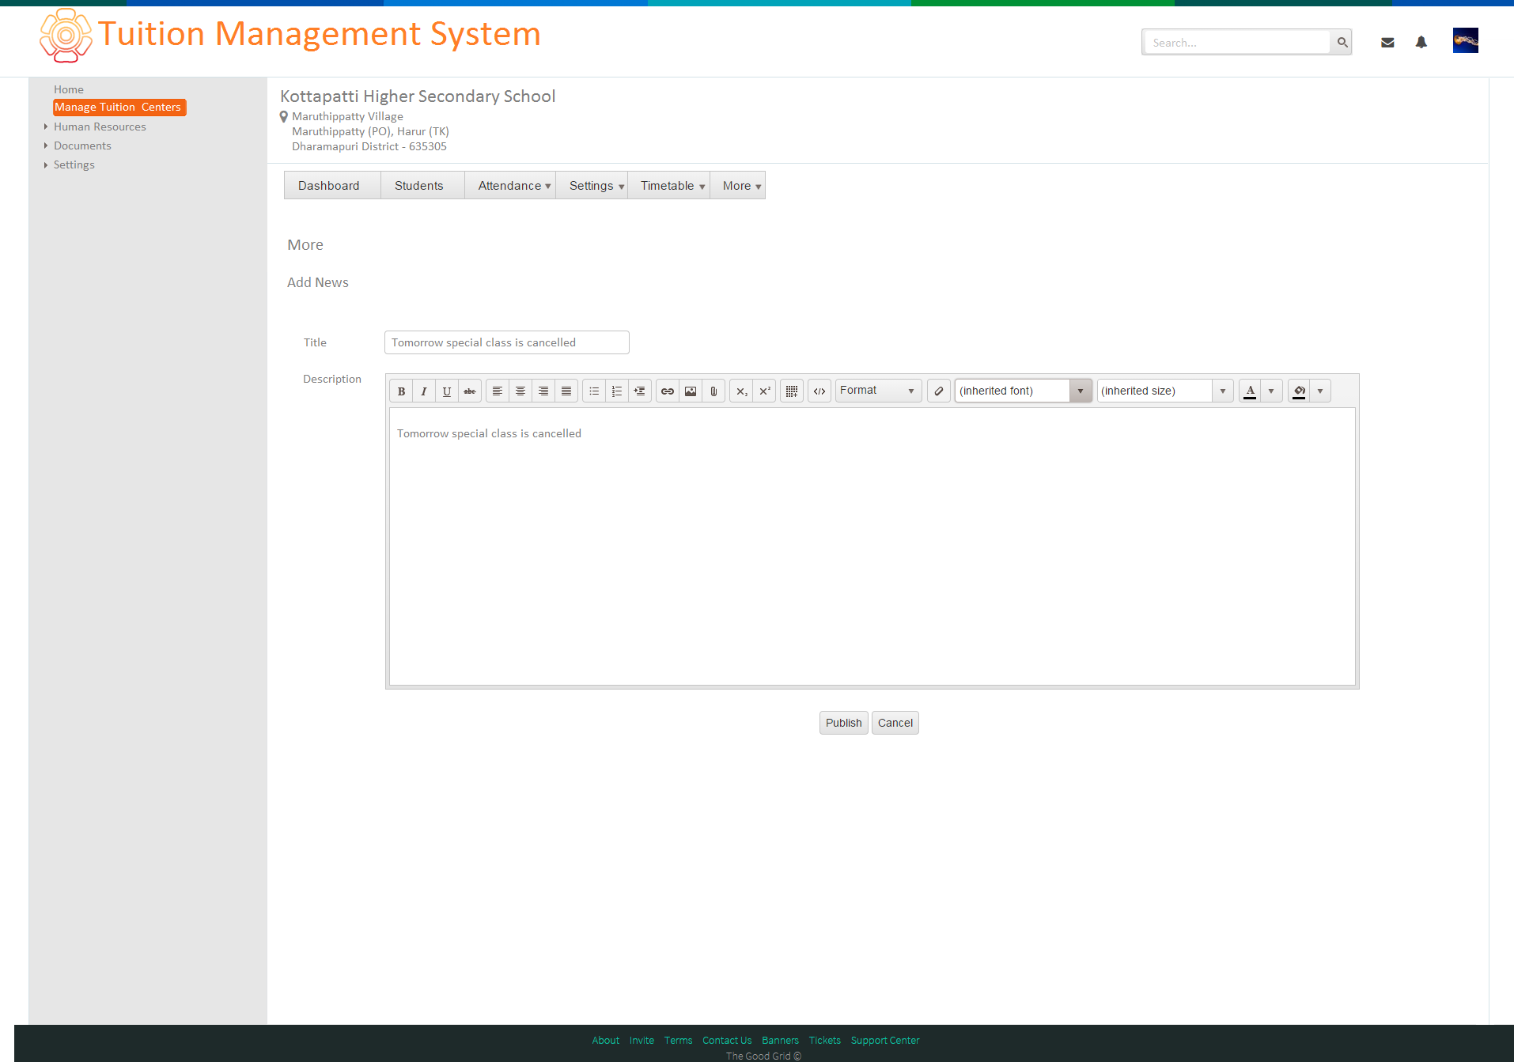Screen dimensions: 1514x1062
Task: Attach a file using the paperclip icon
Action: (x=713, y=391)
